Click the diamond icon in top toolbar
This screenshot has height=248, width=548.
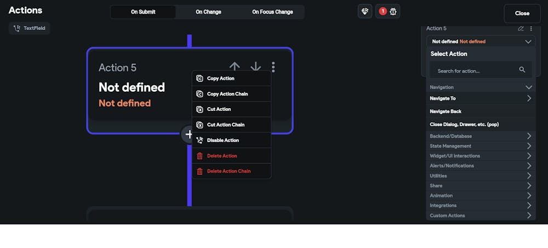[365, 11]
